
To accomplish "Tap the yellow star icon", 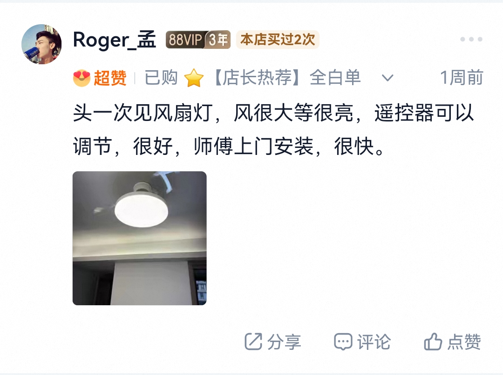I will pyautogui.click(x=194, y=78).
